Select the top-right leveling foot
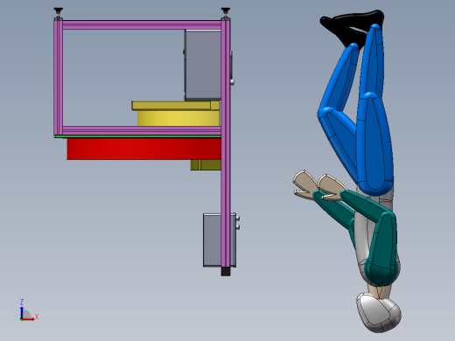This screenshot has height=341, width=455. click(x=226, y=11)
